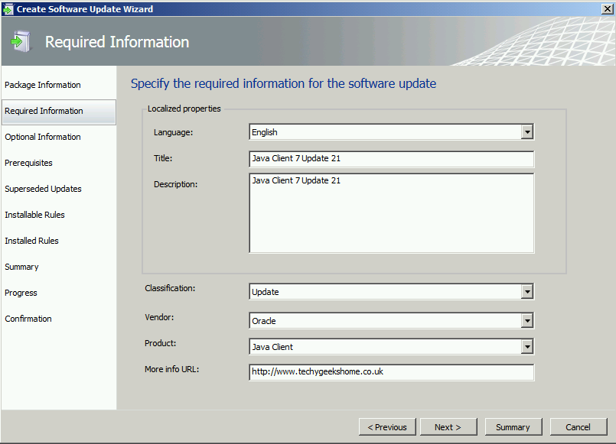The height and width of the screenshot is (444, 616).
Task: Close the Create Software Update Wizard window
Action: click(x=608, y=9)
